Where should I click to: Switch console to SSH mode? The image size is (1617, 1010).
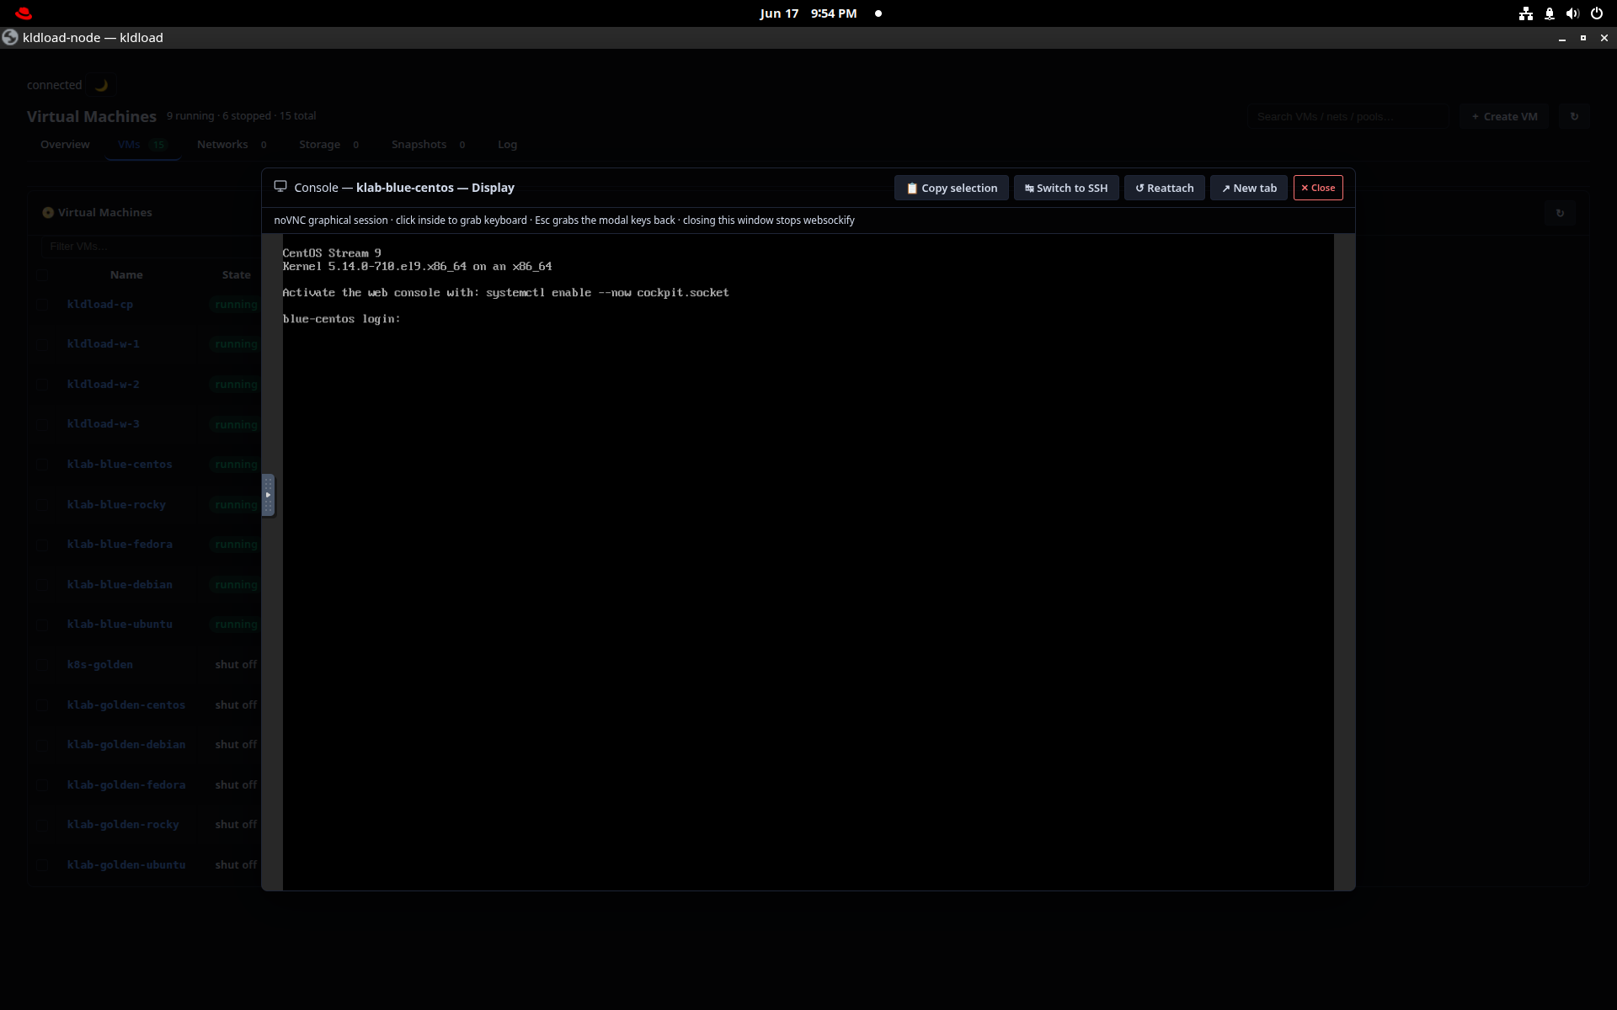coord(1066,188)
